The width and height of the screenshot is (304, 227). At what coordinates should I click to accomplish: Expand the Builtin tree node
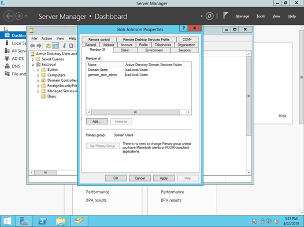pos(38,70)
